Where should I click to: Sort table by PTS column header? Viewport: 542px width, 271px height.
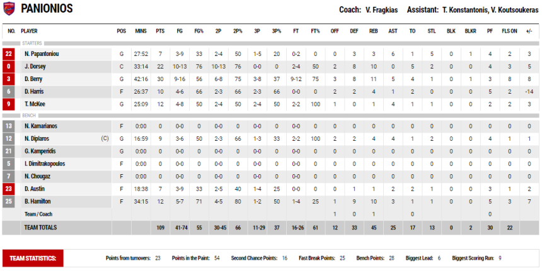pyautogui.click(x=160, y=31)
